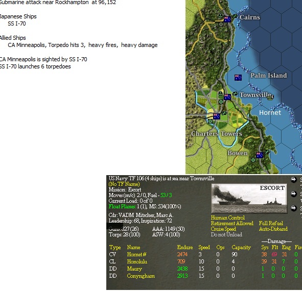
Task: Open the Townsville port anchor icon
Action: 220,93
